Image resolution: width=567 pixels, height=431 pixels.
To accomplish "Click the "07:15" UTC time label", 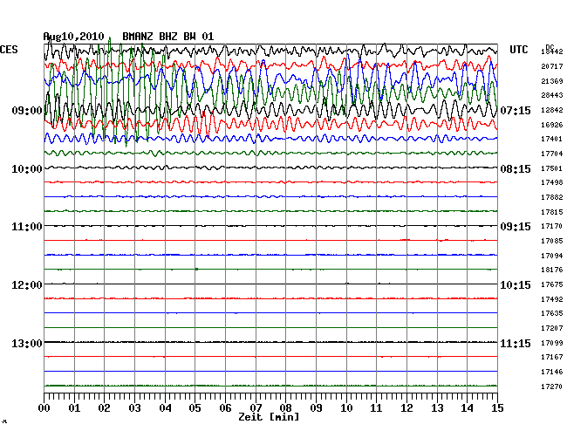I will (516, 111).
